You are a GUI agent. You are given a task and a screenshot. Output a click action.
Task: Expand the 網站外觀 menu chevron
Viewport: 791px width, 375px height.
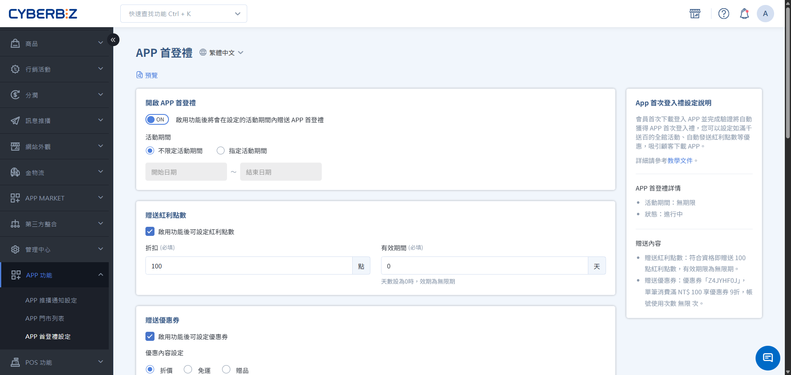point(101,146)
